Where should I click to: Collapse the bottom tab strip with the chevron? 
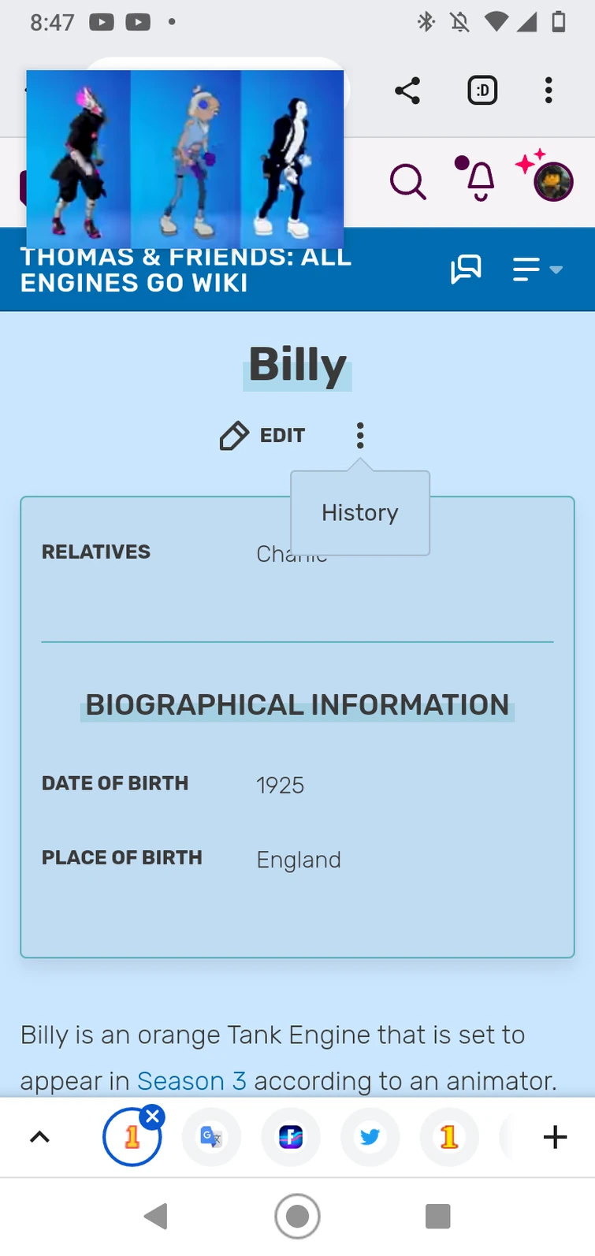[39, 1137]
